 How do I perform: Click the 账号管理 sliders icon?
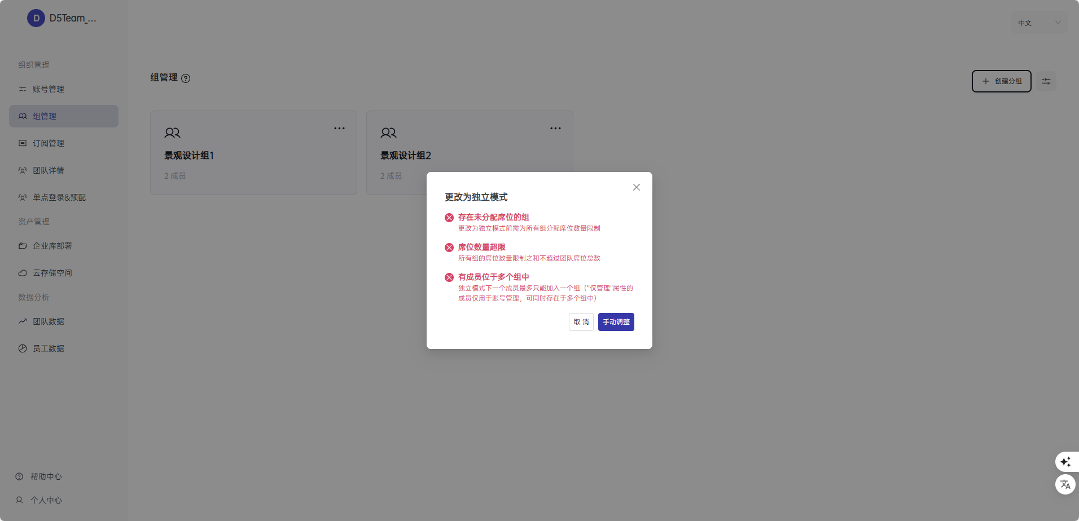[x=23, y=89]
